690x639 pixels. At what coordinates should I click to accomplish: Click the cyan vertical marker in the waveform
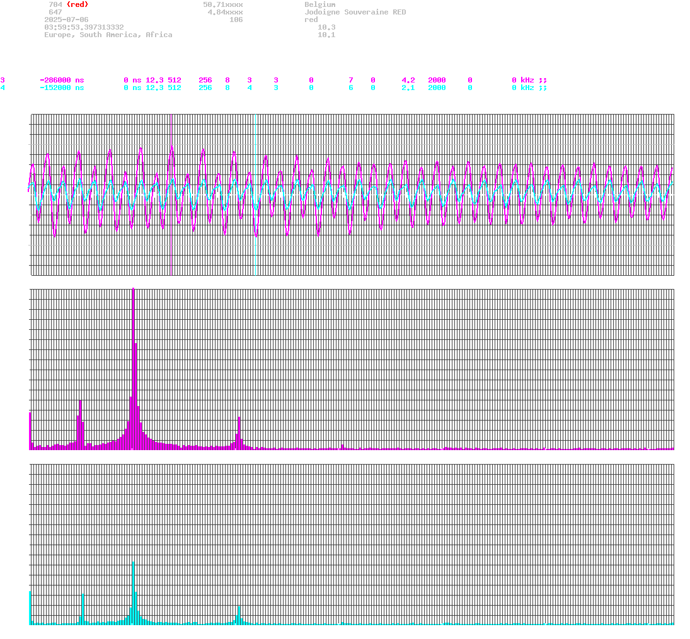click(x=255, y=195)
